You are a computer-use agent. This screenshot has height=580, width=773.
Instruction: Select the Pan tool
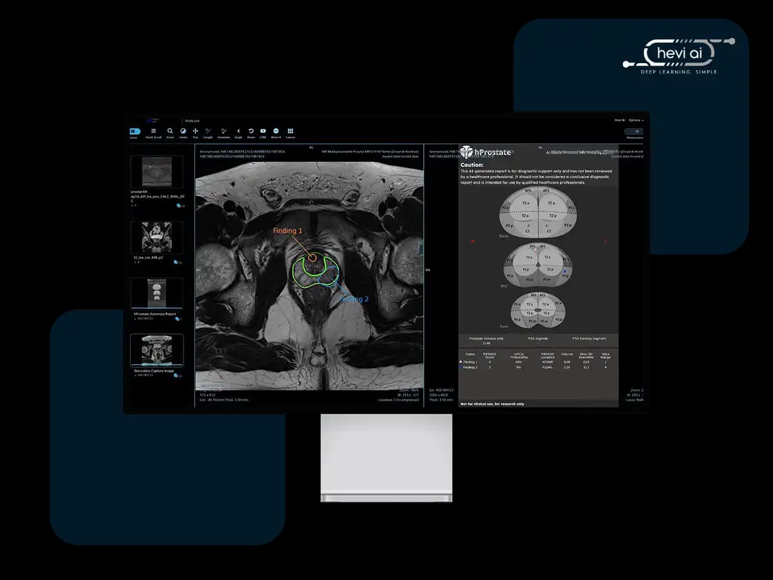coord(195,133)
